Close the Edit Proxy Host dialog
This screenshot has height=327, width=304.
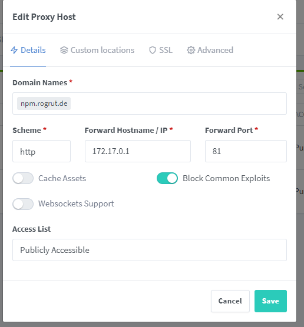280,16
